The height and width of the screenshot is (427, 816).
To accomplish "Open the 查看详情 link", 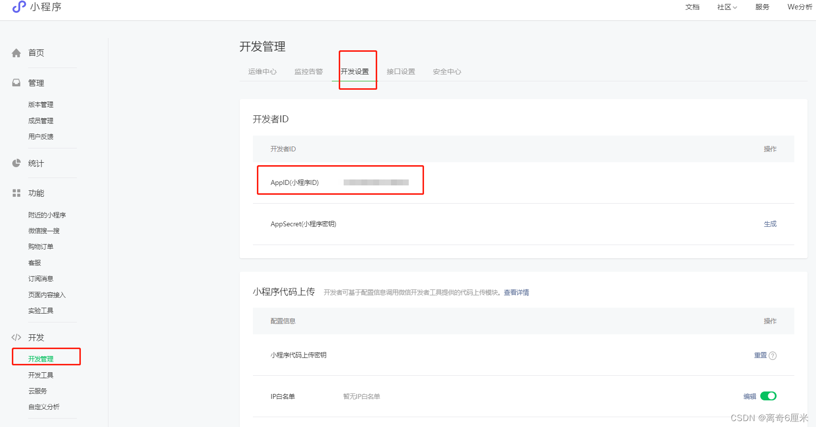I will (x=516, y=292).
